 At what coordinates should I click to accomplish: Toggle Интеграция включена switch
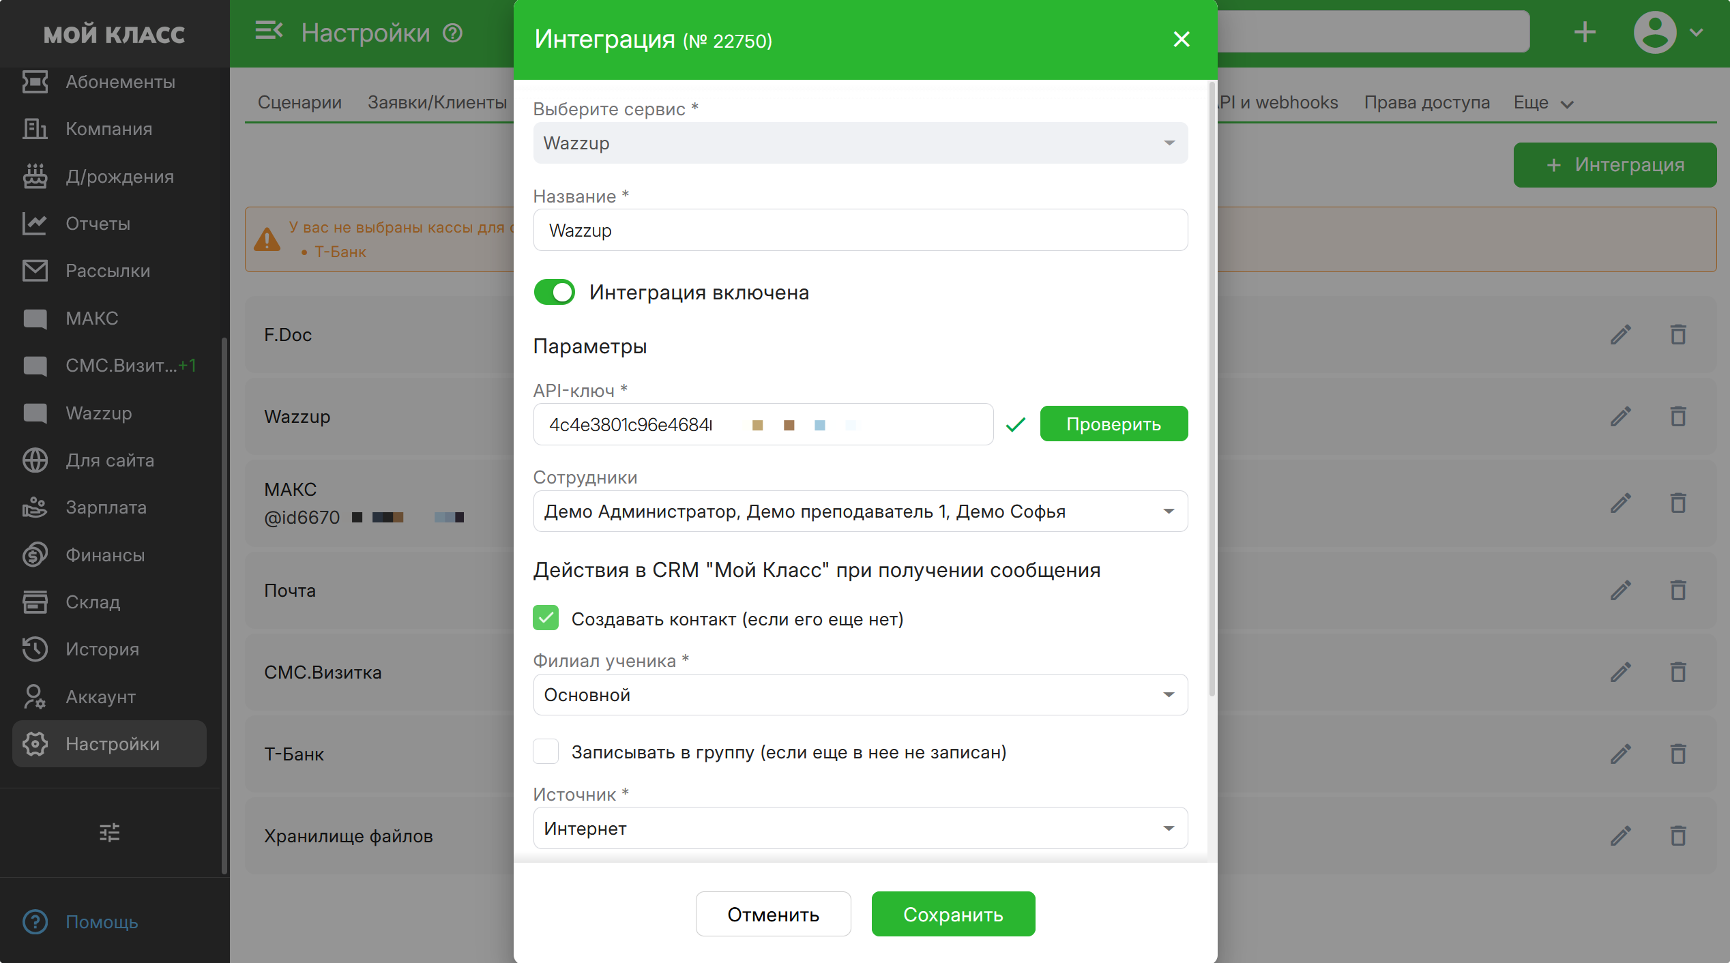click(554, 293)
